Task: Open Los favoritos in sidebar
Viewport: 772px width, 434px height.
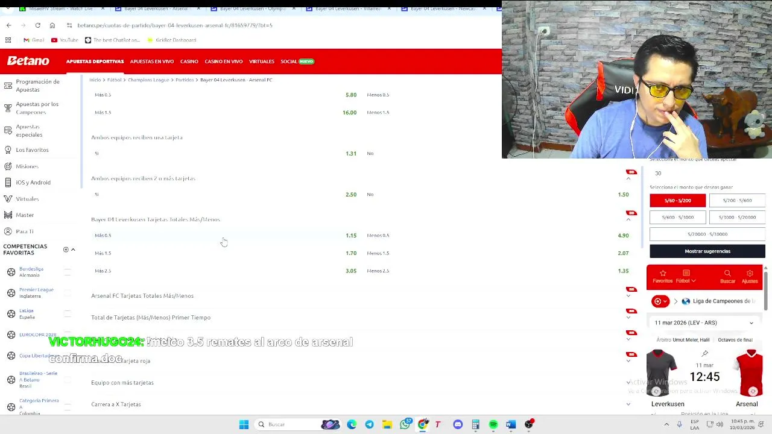Action: 32,149
